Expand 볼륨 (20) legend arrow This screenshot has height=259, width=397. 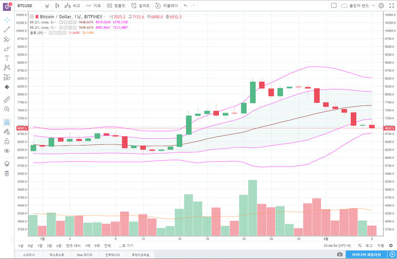[x=45, y=33]
